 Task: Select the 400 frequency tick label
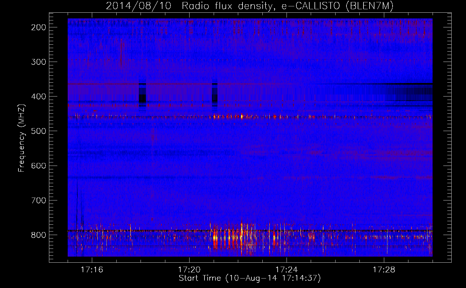tap(38, 96)
